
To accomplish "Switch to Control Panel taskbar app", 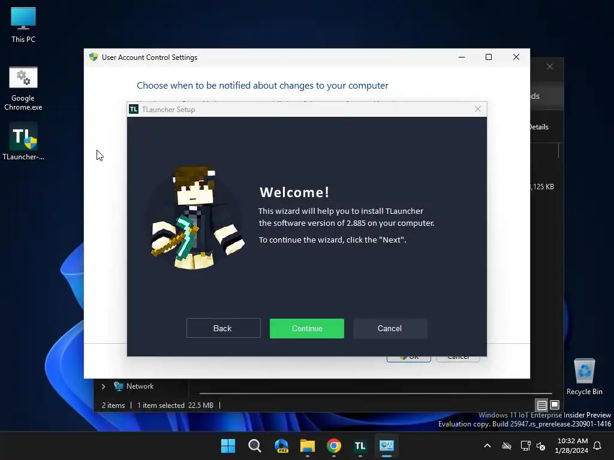I will (387, 446).
